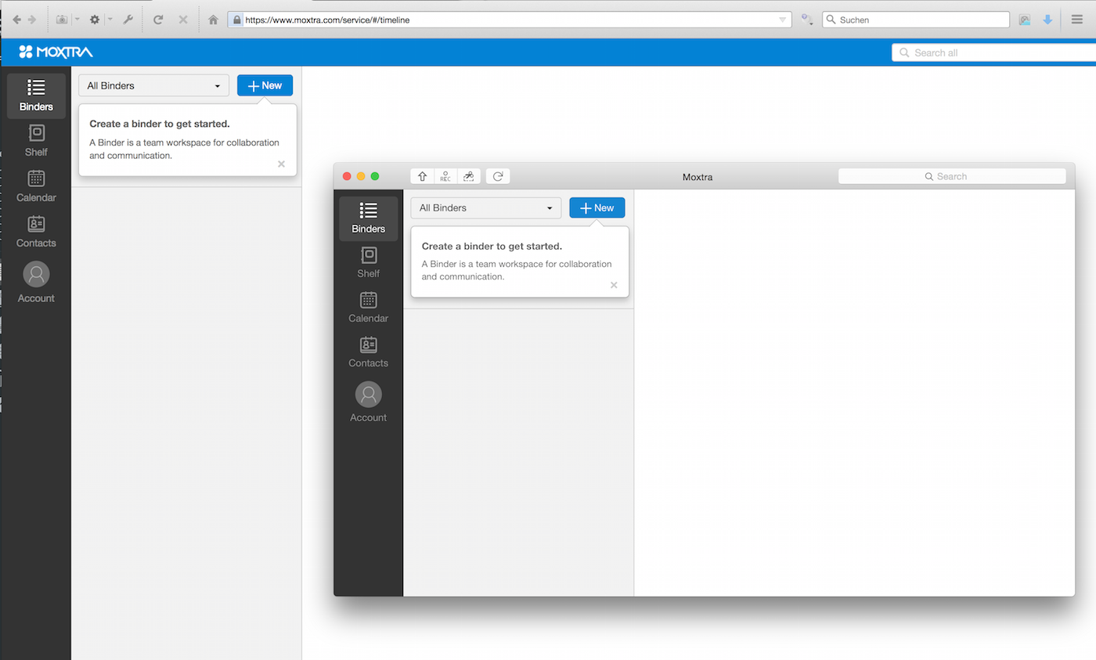Viewport: 1096px width, 660px height.
Task: Open Contacts in the desktop app sidebar
Action: tap(368, 352)
